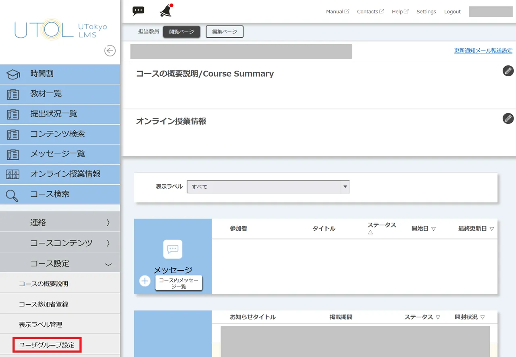
Task: Open the Manual external link
Action: [x=337, y=12]
